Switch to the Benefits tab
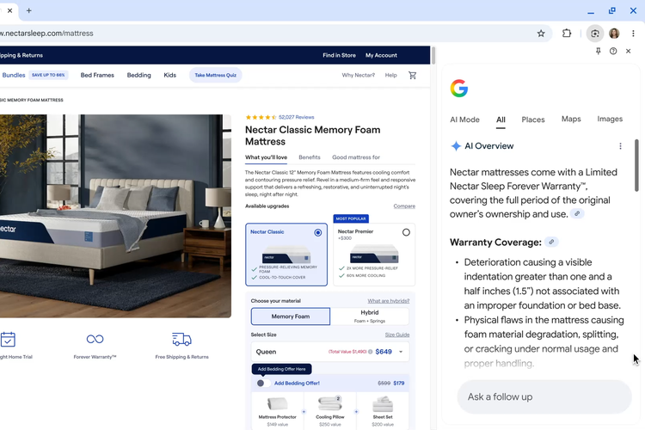The image size is (645, 430). tap(310, 157)
